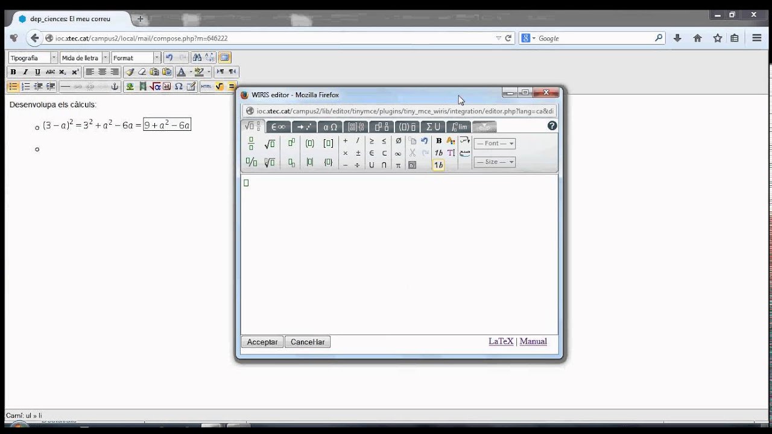Insert a special character with Omega icon
The width and height of the screenshot is (772, 434).
(179, 87)
